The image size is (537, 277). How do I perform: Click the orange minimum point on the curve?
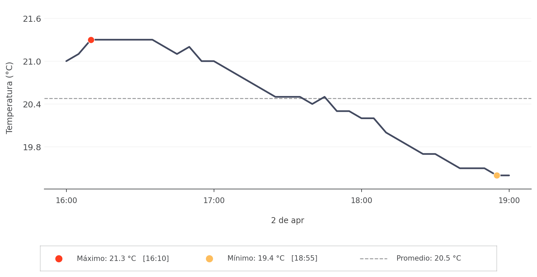coord(497,175)
